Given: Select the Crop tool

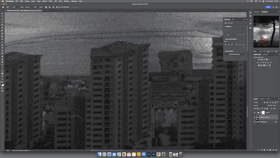Looking at the screenshot, I should (2, 25).
